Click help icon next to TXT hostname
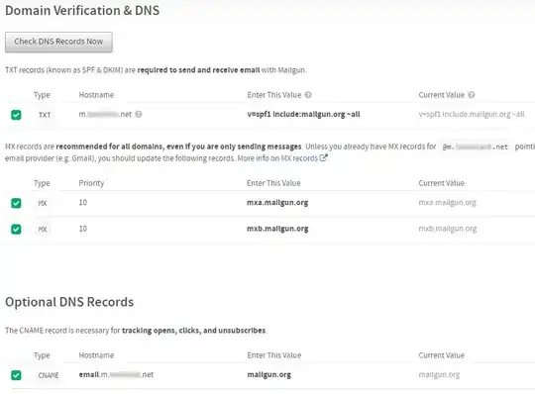535x394 pixels. [138, 114]
